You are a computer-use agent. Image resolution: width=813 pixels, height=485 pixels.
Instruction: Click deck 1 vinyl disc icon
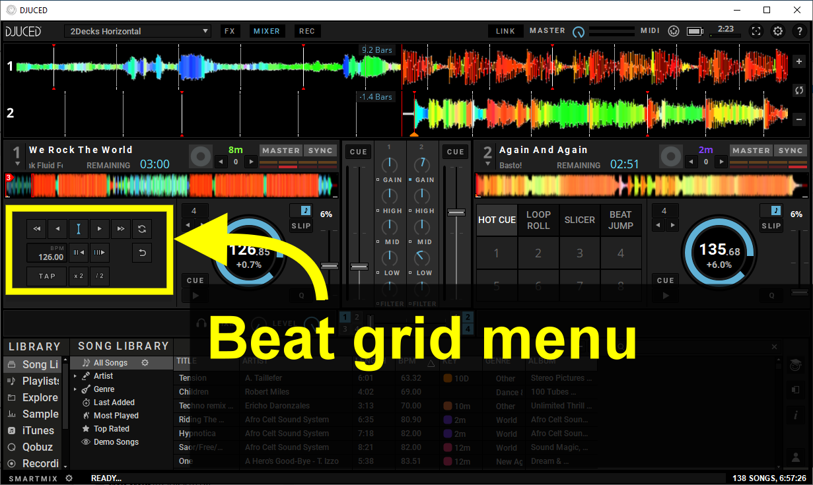200,156
